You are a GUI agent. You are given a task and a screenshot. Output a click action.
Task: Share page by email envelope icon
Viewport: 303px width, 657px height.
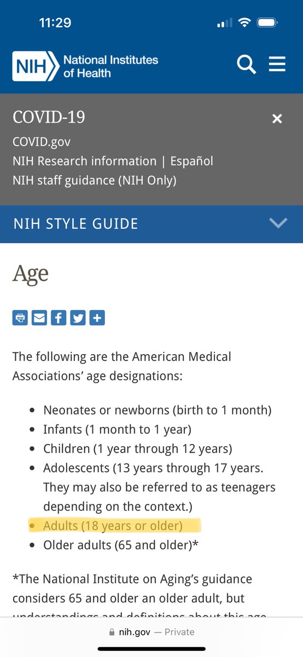pos(39,318)
